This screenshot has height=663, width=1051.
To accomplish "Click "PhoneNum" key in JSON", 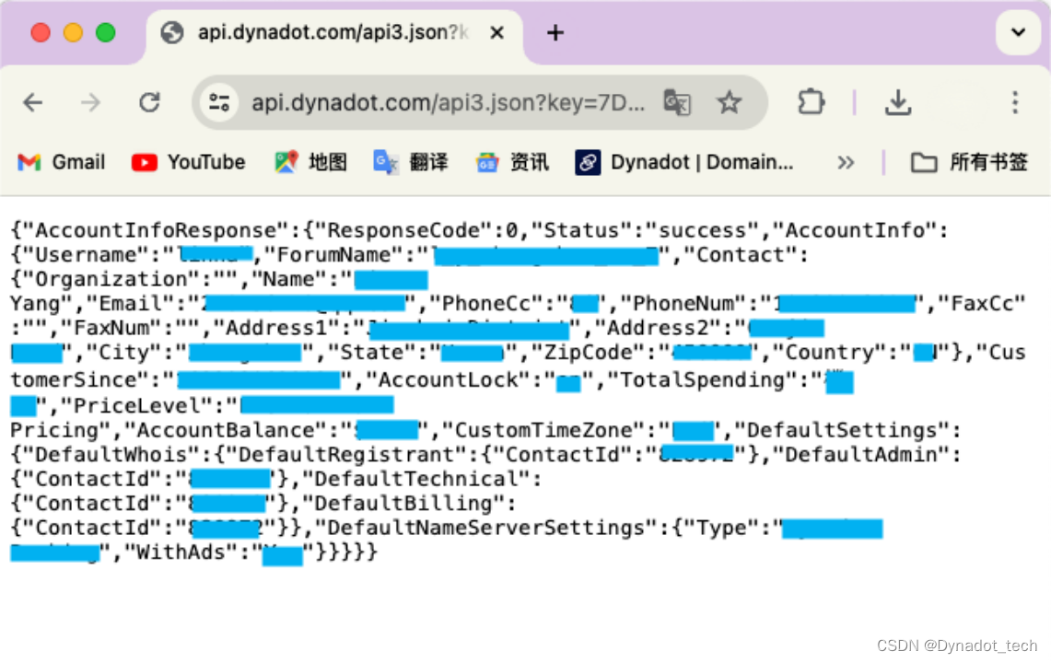I will 682,304.
